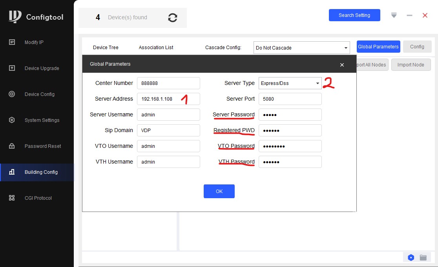The image size is (438, 267).
Task: Select Password Reset in sidebar
Action: click(42, 146)
